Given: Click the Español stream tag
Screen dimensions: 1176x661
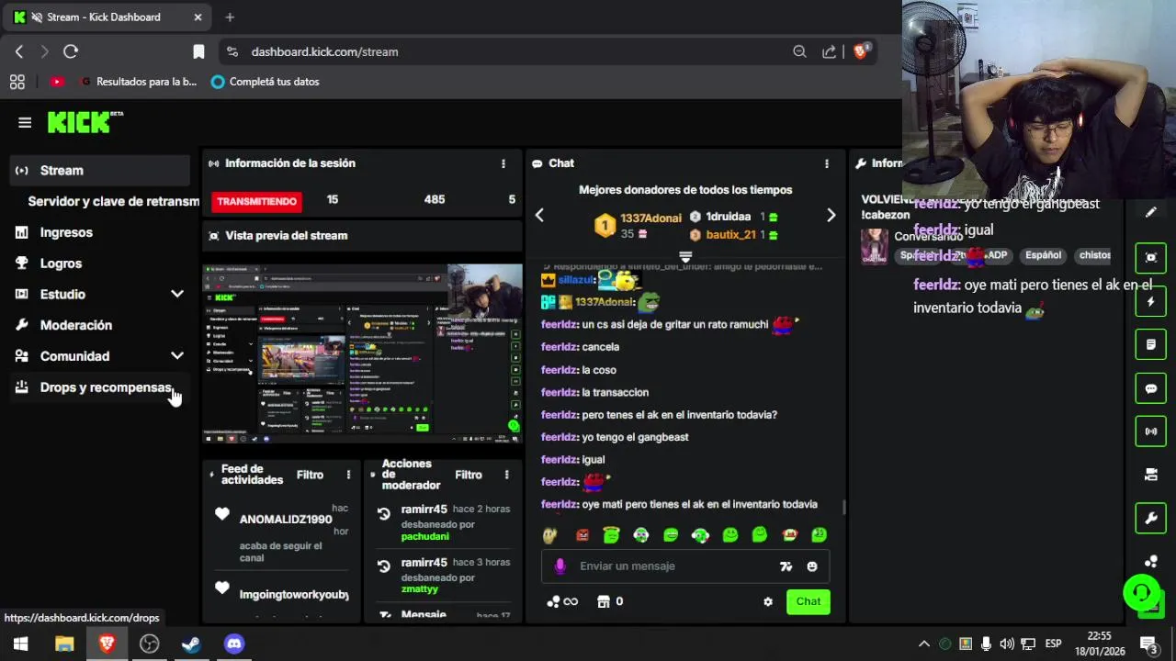Looking at the screenshot, I should pos(1043,255).
